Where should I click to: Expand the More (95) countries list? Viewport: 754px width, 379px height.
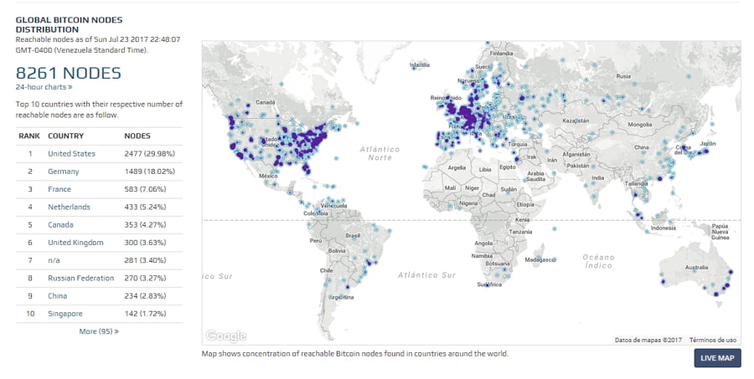coord(99,331)
